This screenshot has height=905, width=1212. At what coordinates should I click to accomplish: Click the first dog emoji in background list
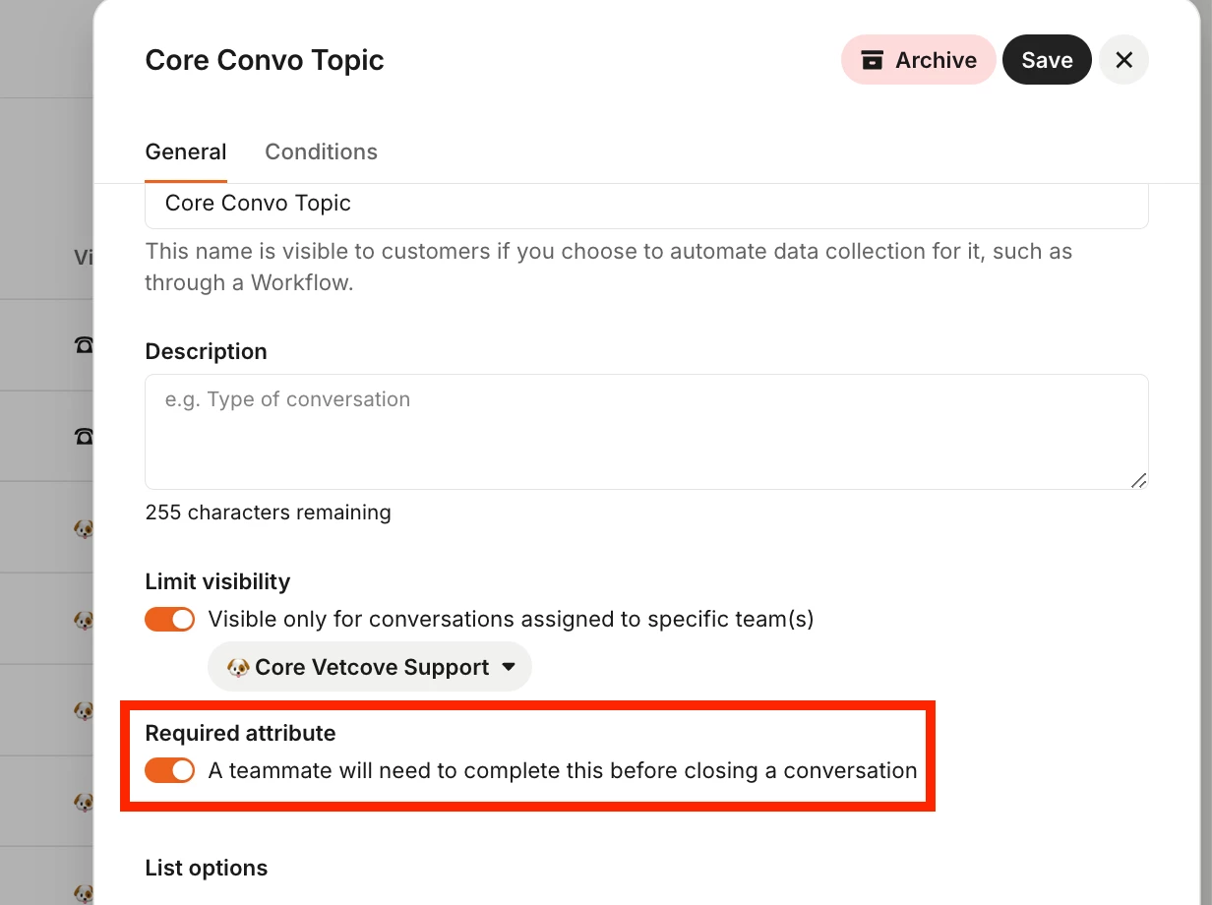pos(84,528)
